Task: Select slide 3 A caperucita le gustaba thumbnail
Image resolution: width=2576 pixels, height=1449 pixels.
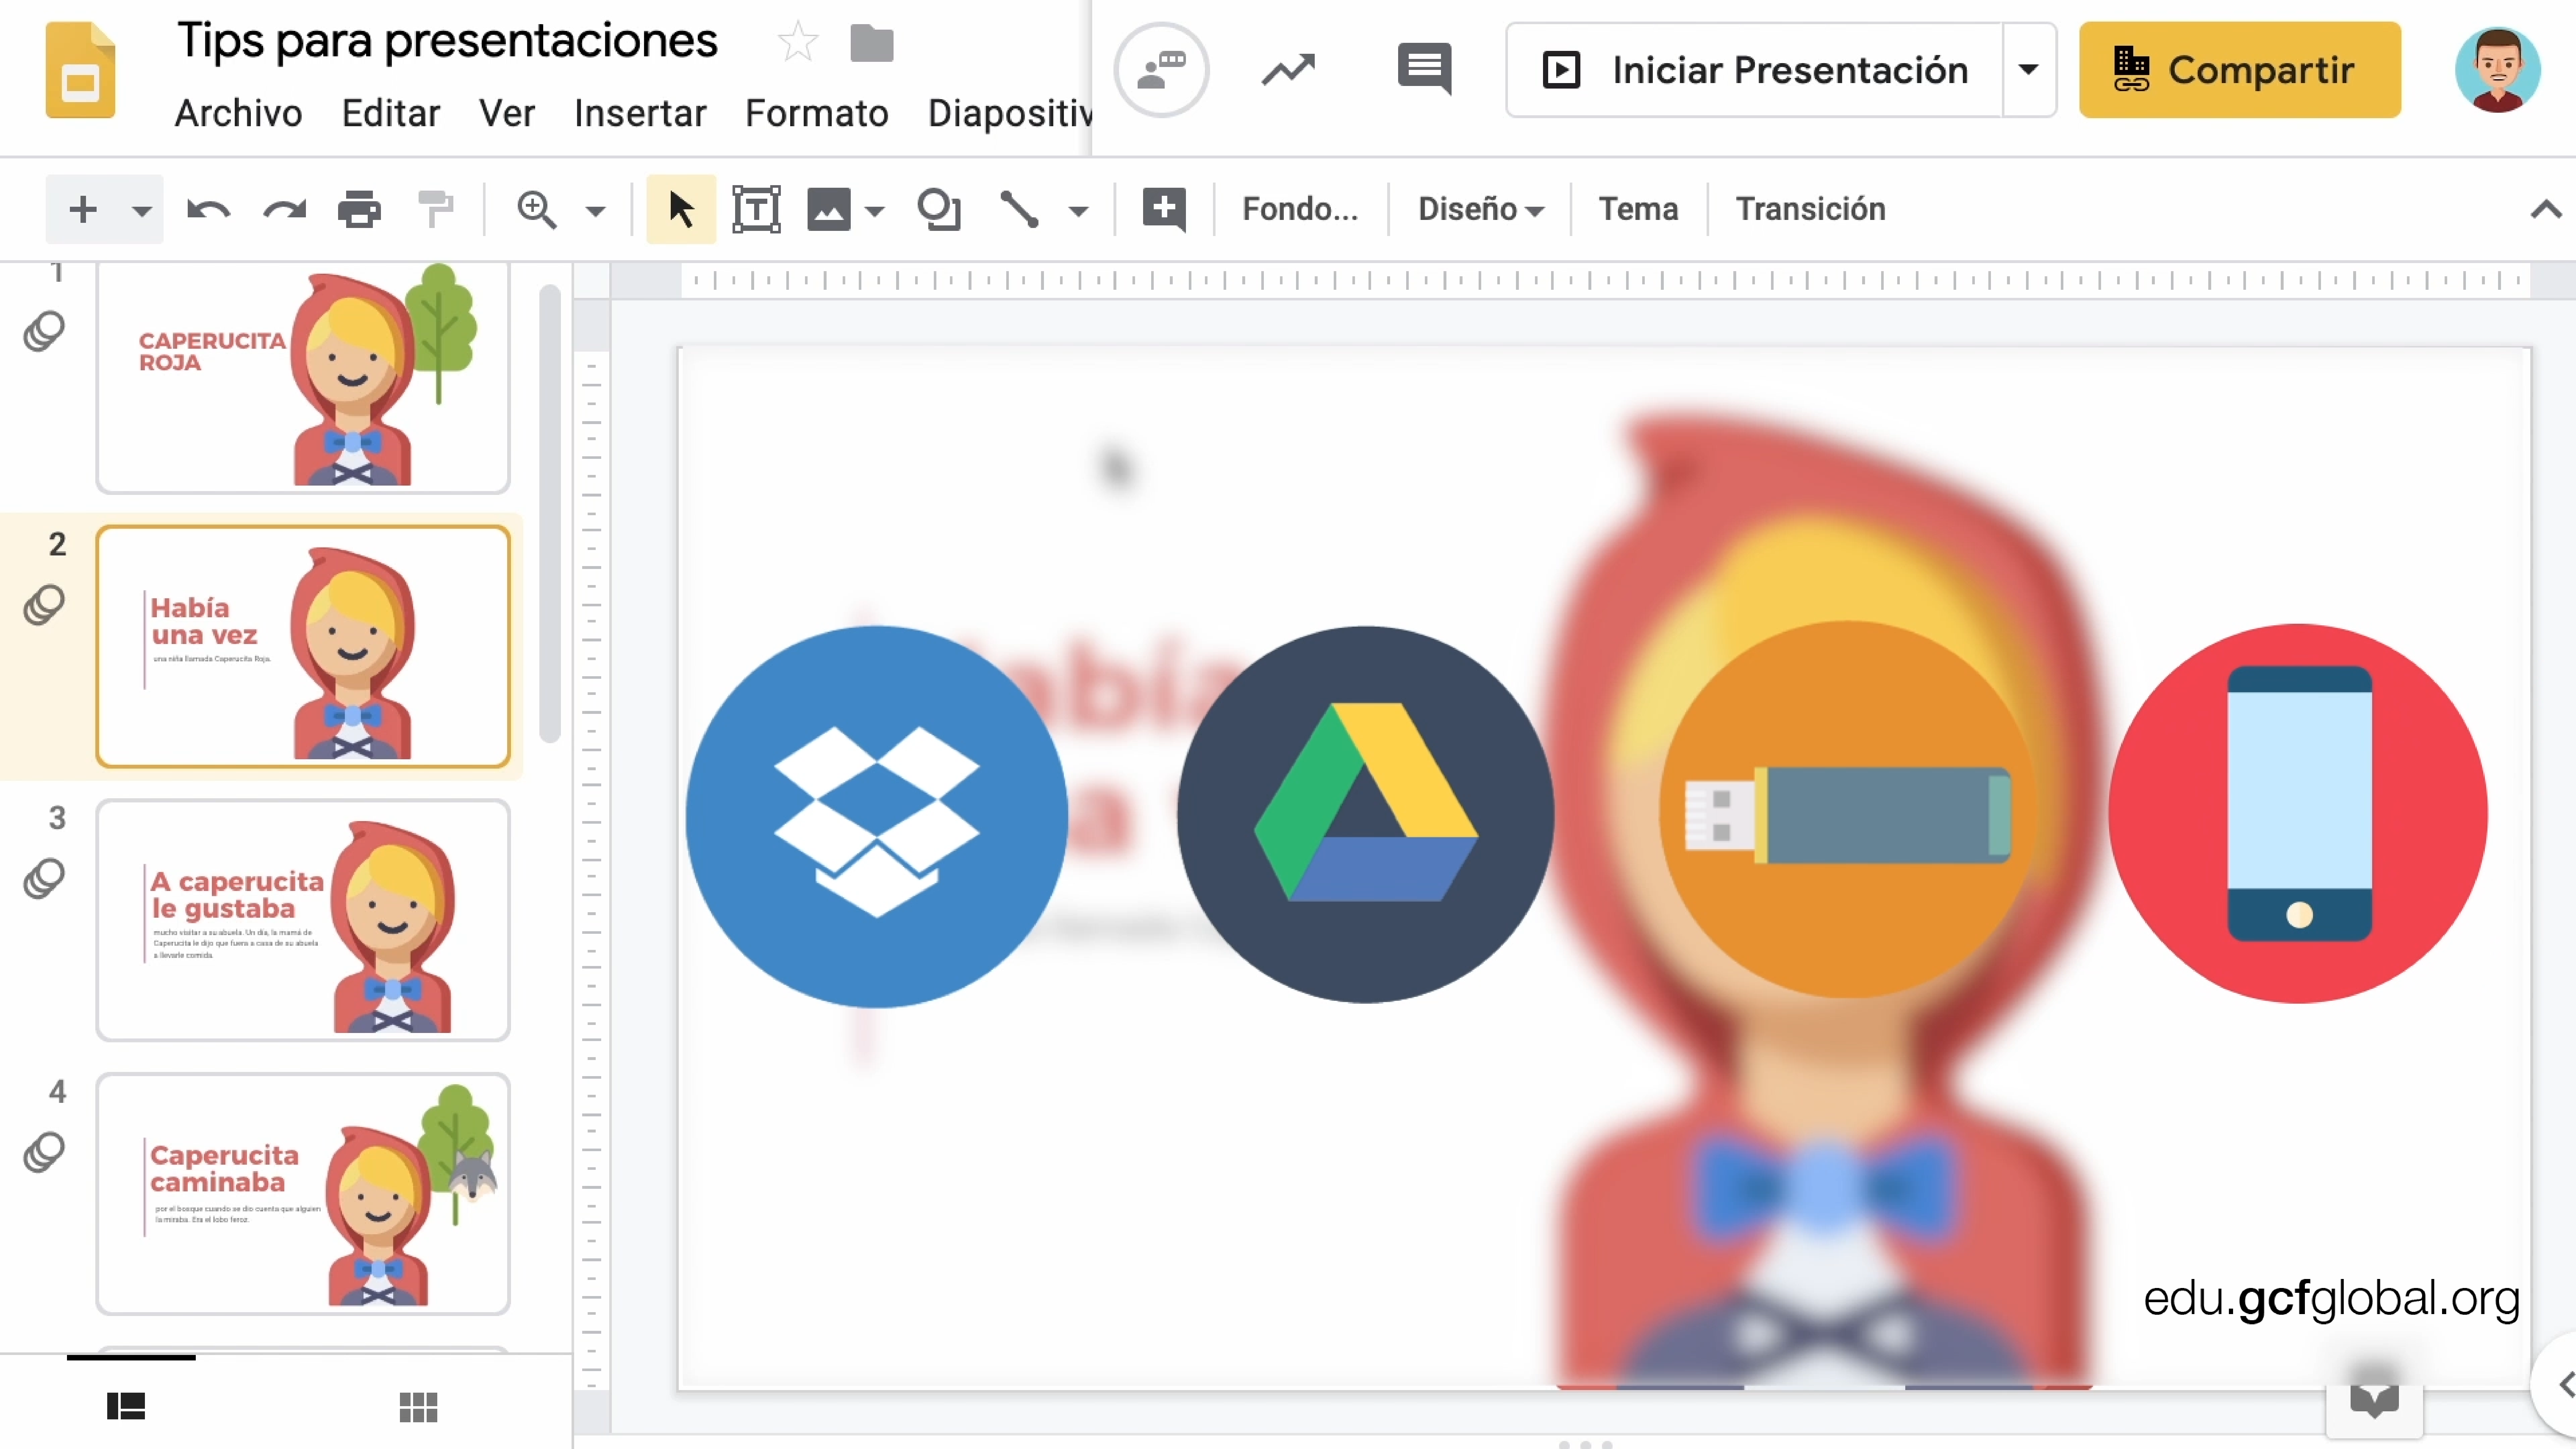Action: [303, 920]
